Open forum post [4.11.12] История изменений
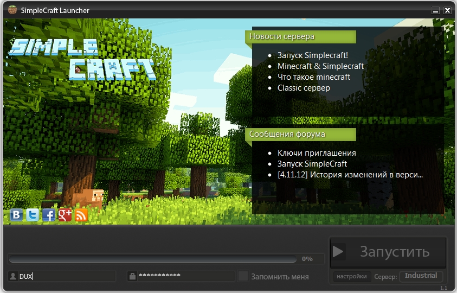The image size is (457, 293). (x=350, y=175)
